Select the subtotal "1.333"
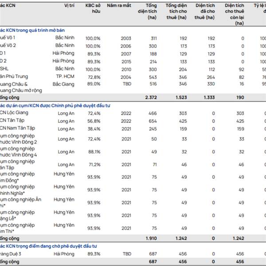This screenshot has height=266, width=266. tap(209, 98)
